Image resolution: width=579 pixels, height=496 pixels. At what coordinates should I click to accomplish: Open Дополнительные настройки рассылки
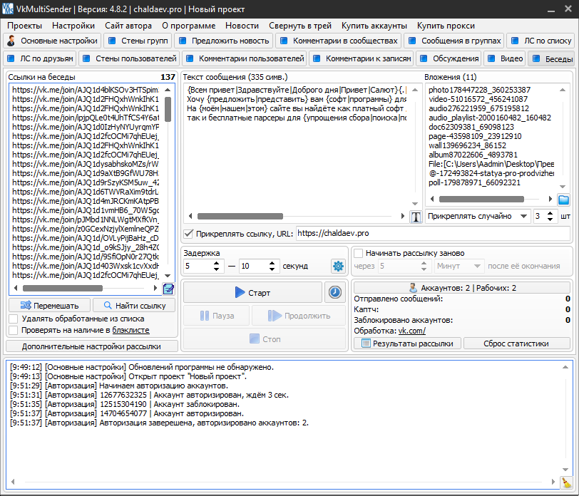[91, 346]
